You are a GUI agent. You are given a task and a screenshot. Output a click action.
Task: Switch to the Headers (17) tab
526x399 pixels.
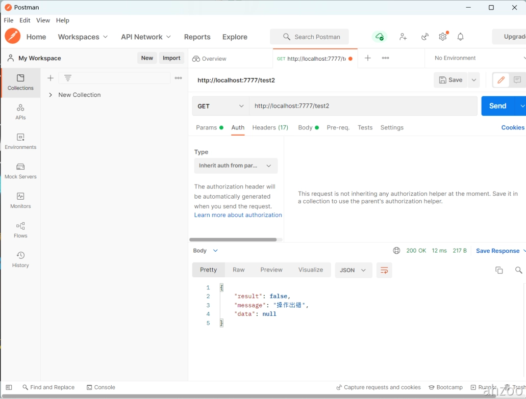point(270,127)
